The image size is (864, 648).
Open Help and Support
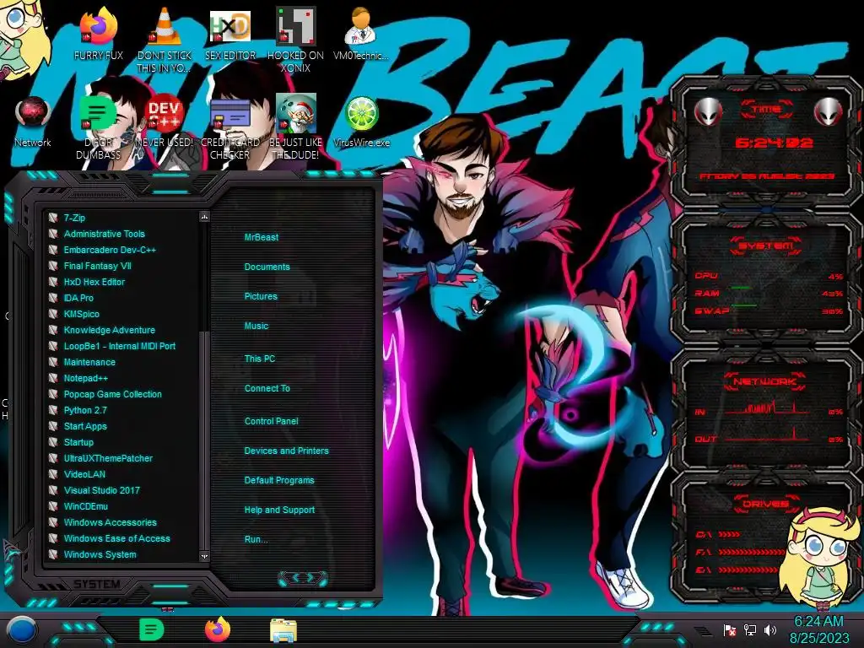(x=279, y=510)
